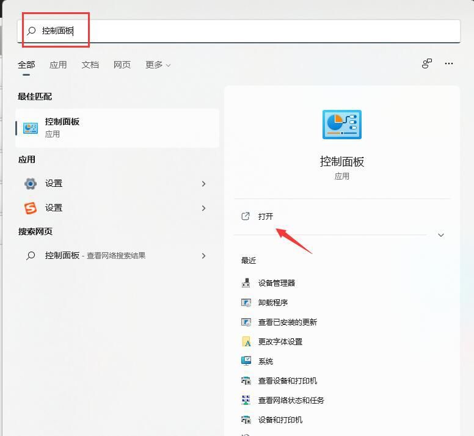Open recent item 查看网络状态和任务
This screenshot has width=474, height=436.
291,401
